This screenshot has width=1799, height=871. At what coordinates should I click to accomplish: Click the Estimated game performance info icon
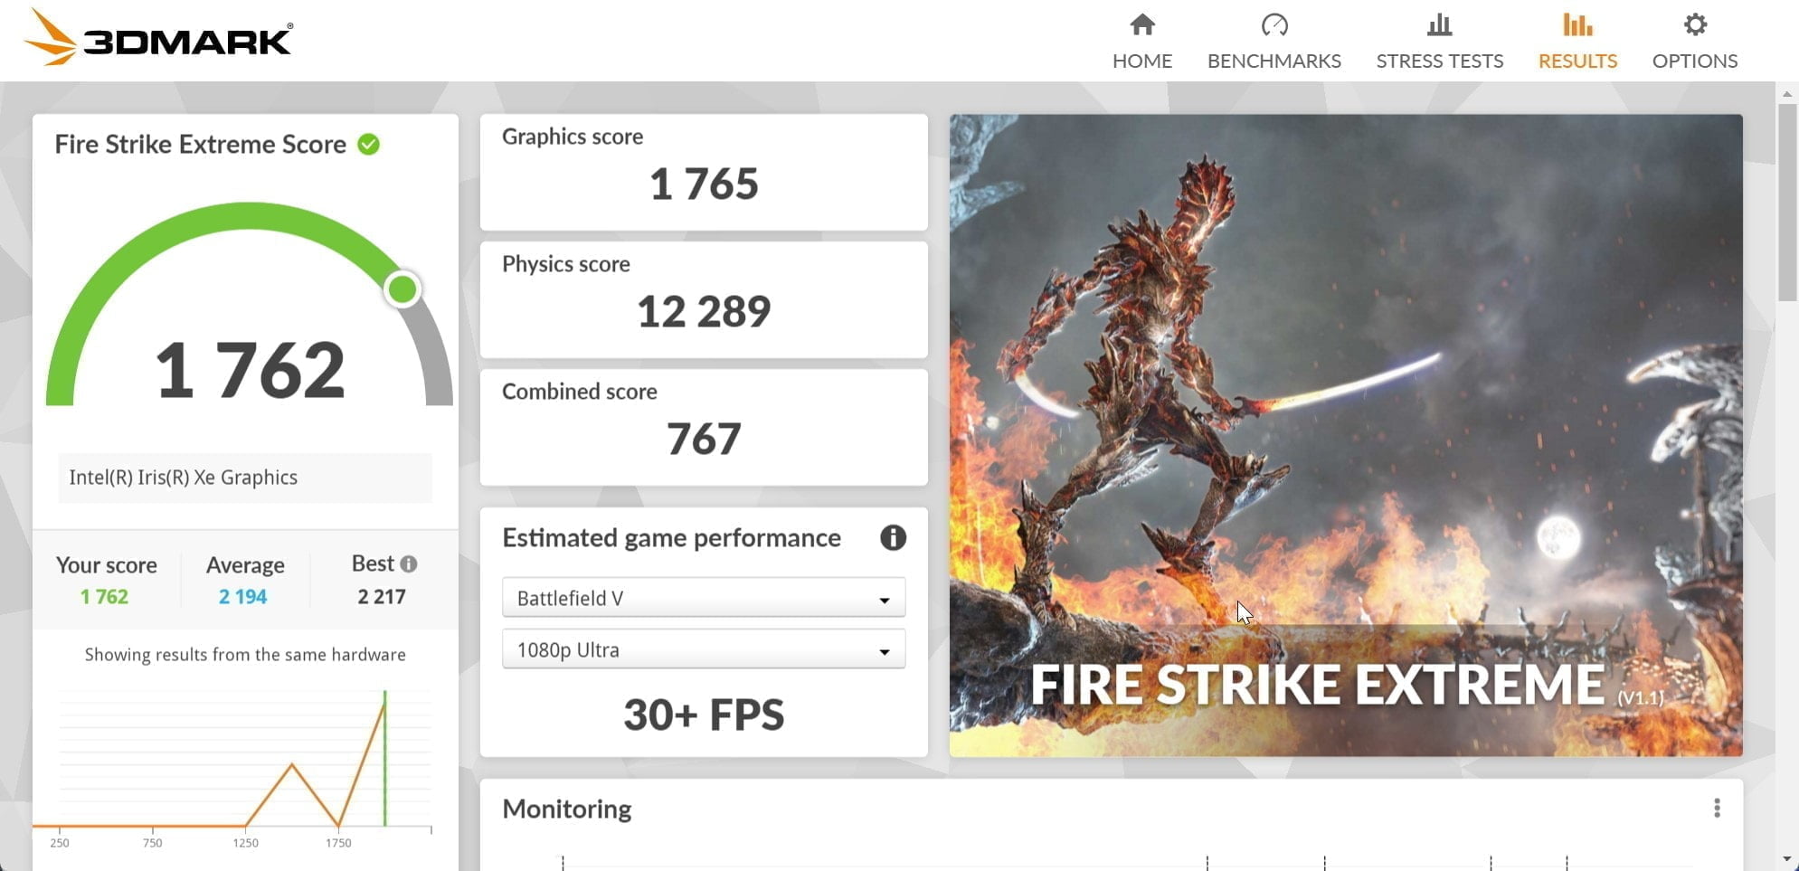(893, 538)
